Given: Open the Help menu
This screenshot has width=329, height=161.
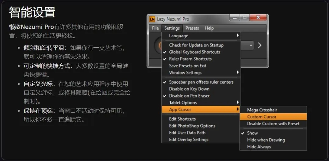Looking at the screenshot, I should tap(209, 28).
